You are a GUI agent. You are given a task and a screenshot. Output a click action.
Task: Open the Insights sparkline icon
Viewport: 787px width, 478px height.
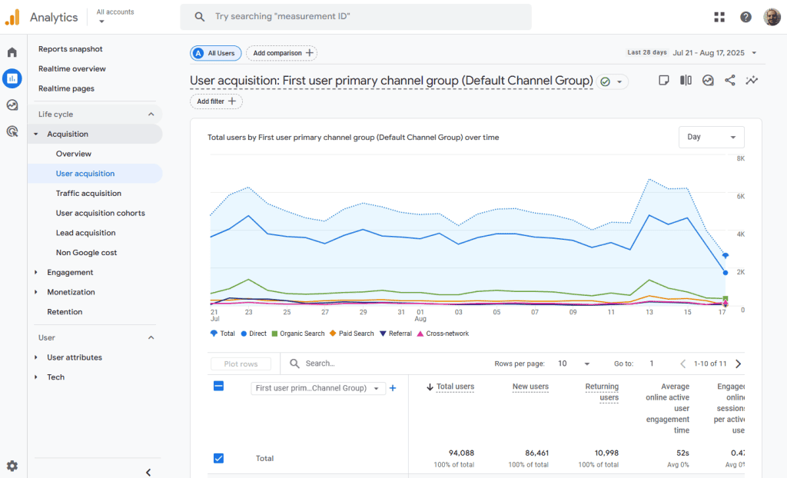[752, 81]
